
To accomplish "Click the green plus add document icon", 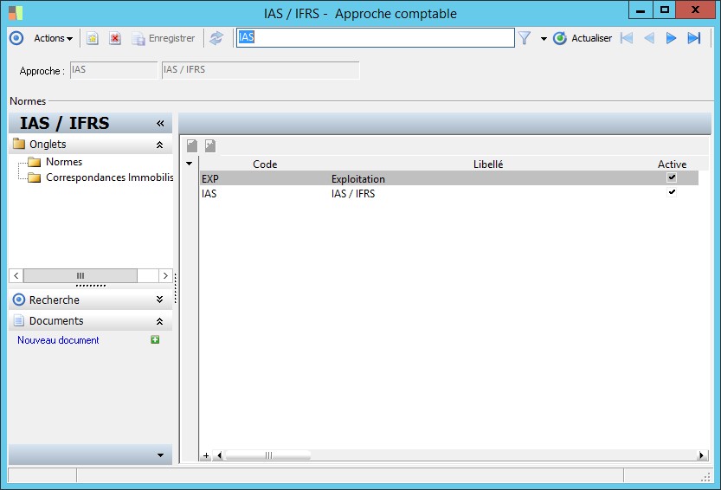I will click(x=155, y=339).
